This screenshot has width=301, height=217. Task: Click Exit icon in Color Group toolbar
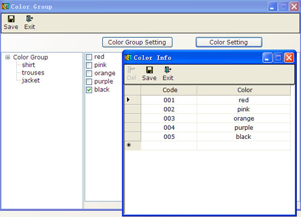pos(29,19)
